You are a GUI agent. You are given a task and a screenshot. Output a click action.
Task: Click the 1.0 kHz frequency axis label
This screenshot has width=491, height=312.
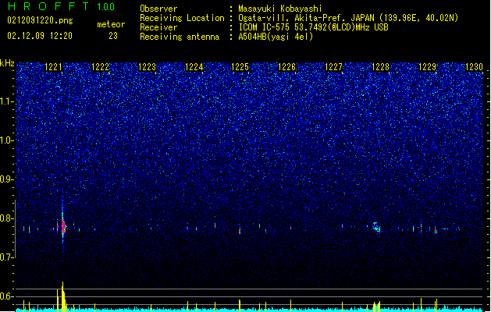(6, 140)
